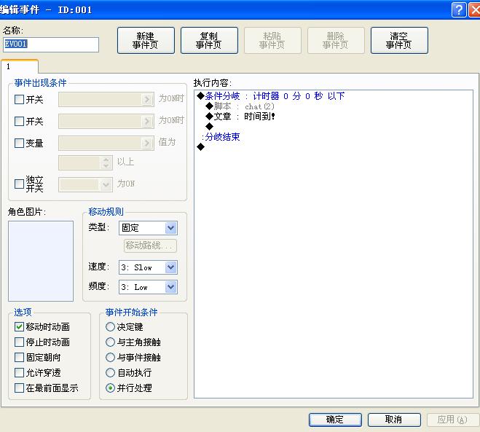Click the 名称 field containing EV001
The height and width of the screenshot is (432, 480).
pos(51,44)
